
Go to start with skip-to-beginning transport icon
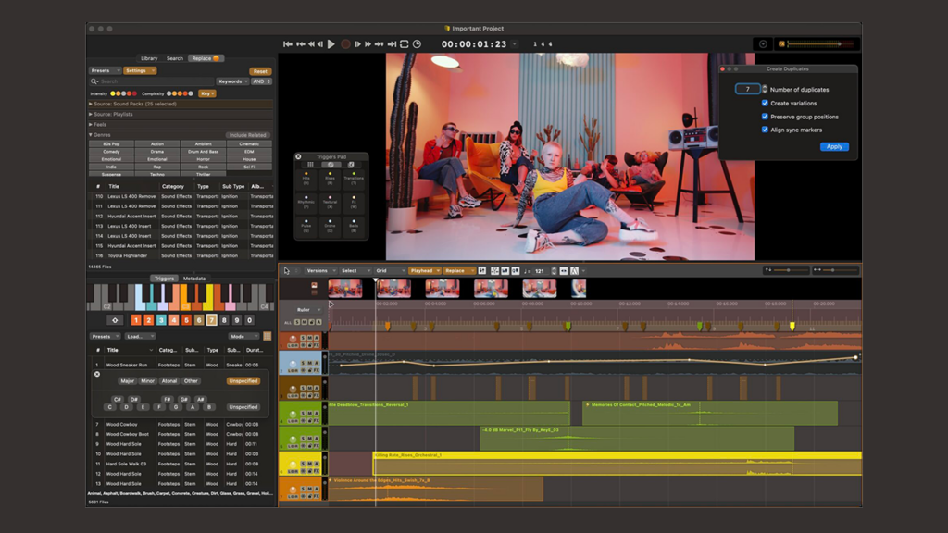pyautogui.click(x=288, y=44)
